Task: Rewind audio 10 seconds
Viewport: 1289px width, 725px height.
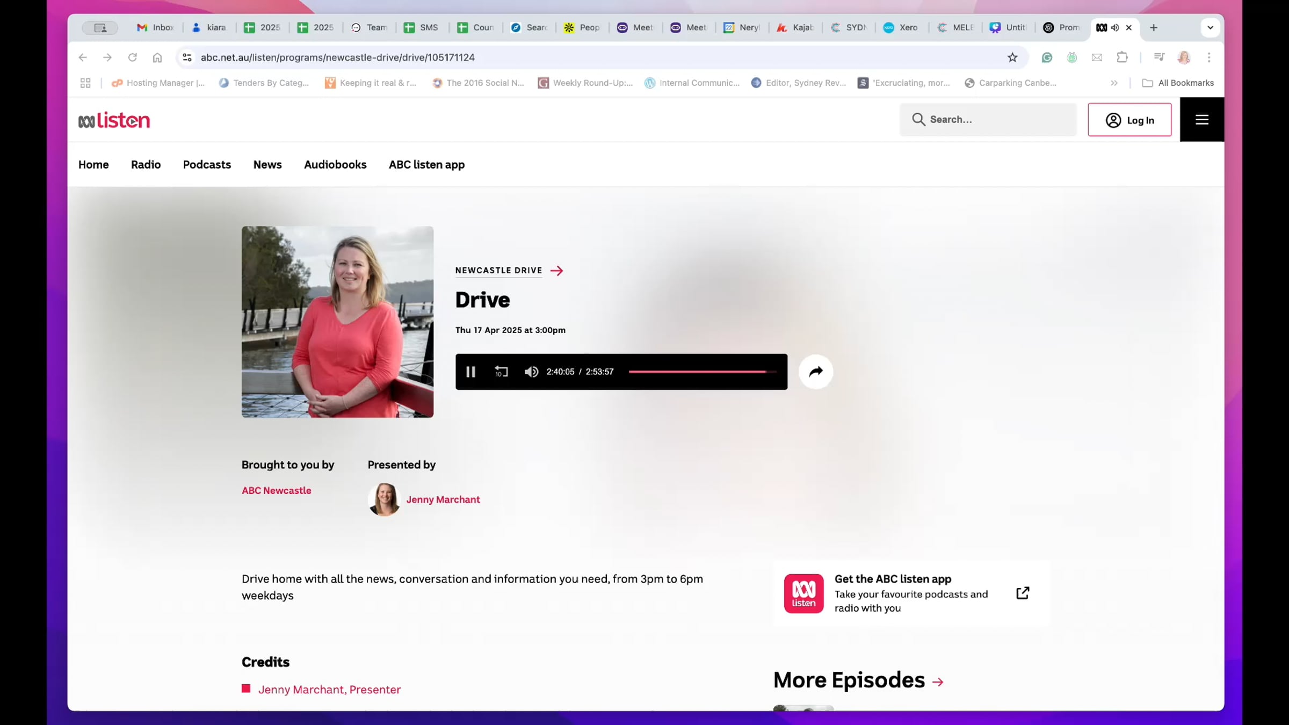Action: [x=501, y=372]
